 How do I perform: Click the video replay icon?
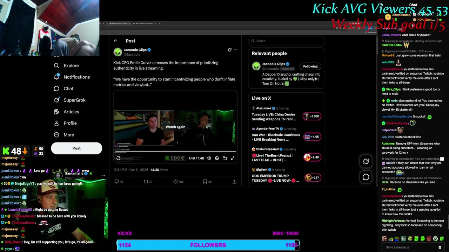(x=119, y=158)
